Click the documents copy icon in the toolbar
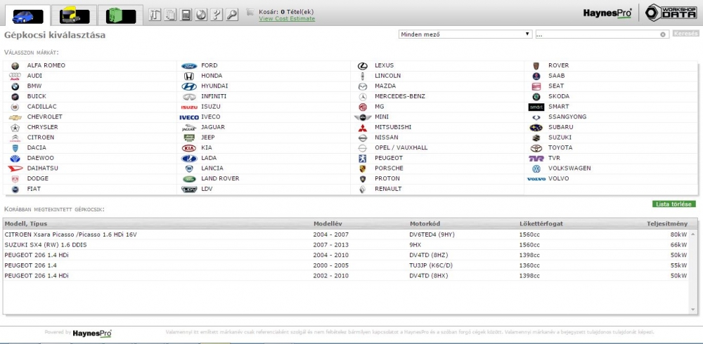The height and width of the screenshot is (344, 703). [x=170, y=15]
